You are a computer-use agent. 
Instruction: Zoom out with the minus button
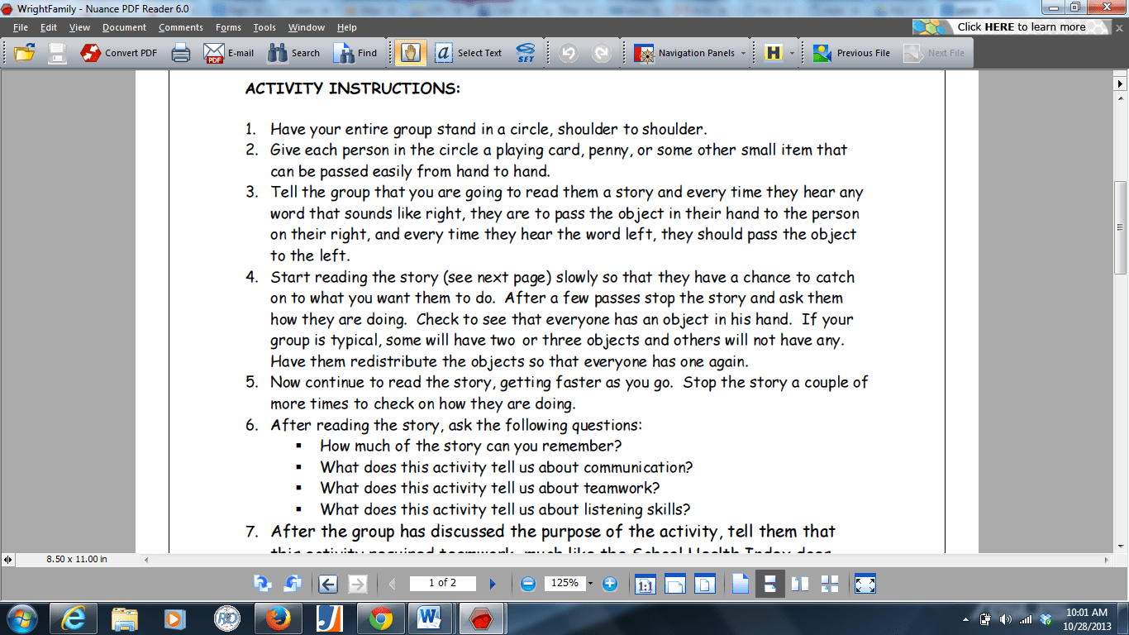coord(528,584)
